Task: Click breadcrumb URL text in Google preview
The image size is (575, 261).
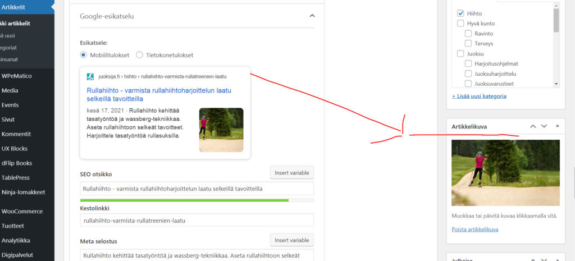Action: [x=162, y=76]
